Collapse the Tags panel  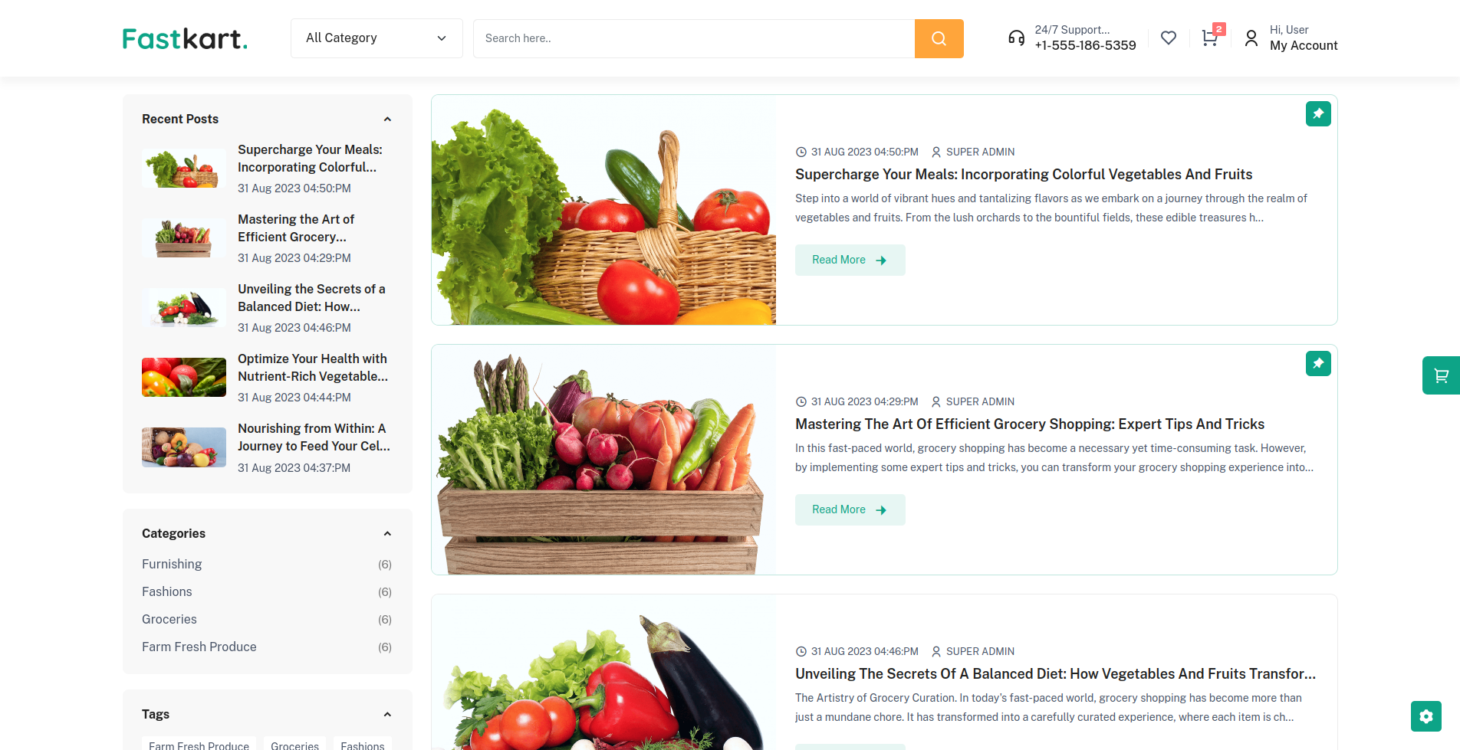(387, 714)
